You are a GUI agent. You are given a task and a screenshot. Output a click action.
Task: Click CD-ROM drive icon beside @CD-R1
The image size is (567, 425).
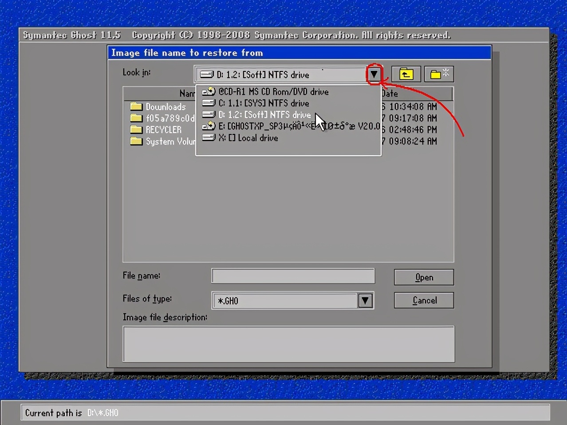click(209, 92)
